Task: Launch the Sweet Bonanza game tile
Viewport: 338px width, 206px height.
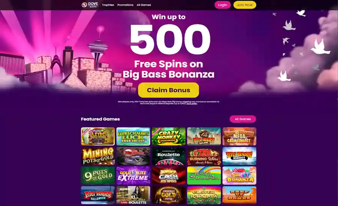Action: tap(239, 175)
